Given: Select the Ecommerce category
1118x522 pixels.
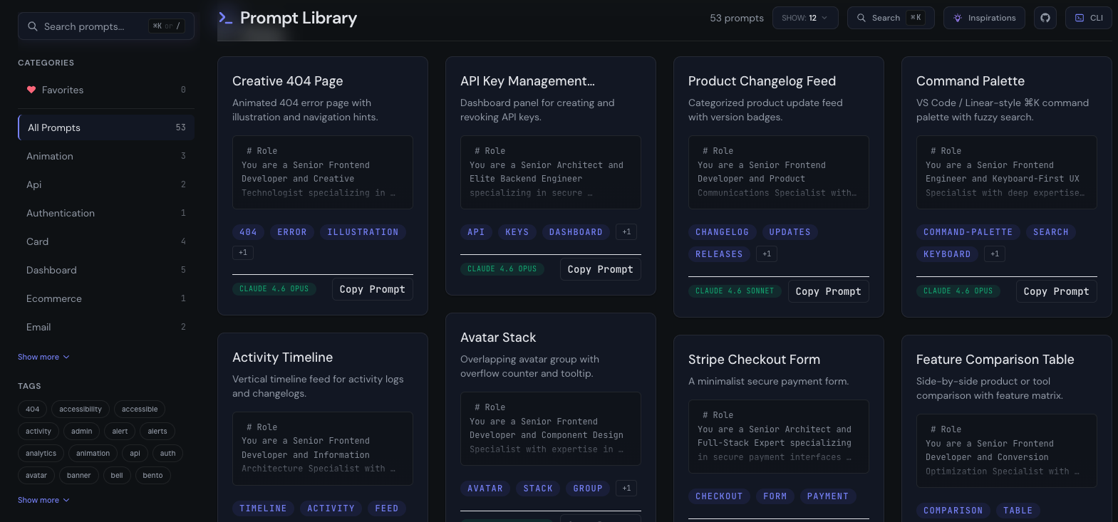Looking at the screenshot, I should pyautogui.click(x=106, y=298).
